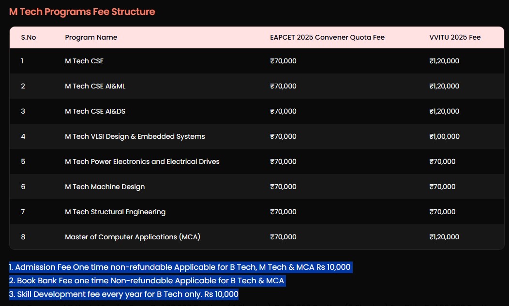
Task: Click the highlighted Skill Development fee note line
Action: (x=124, y=294)
